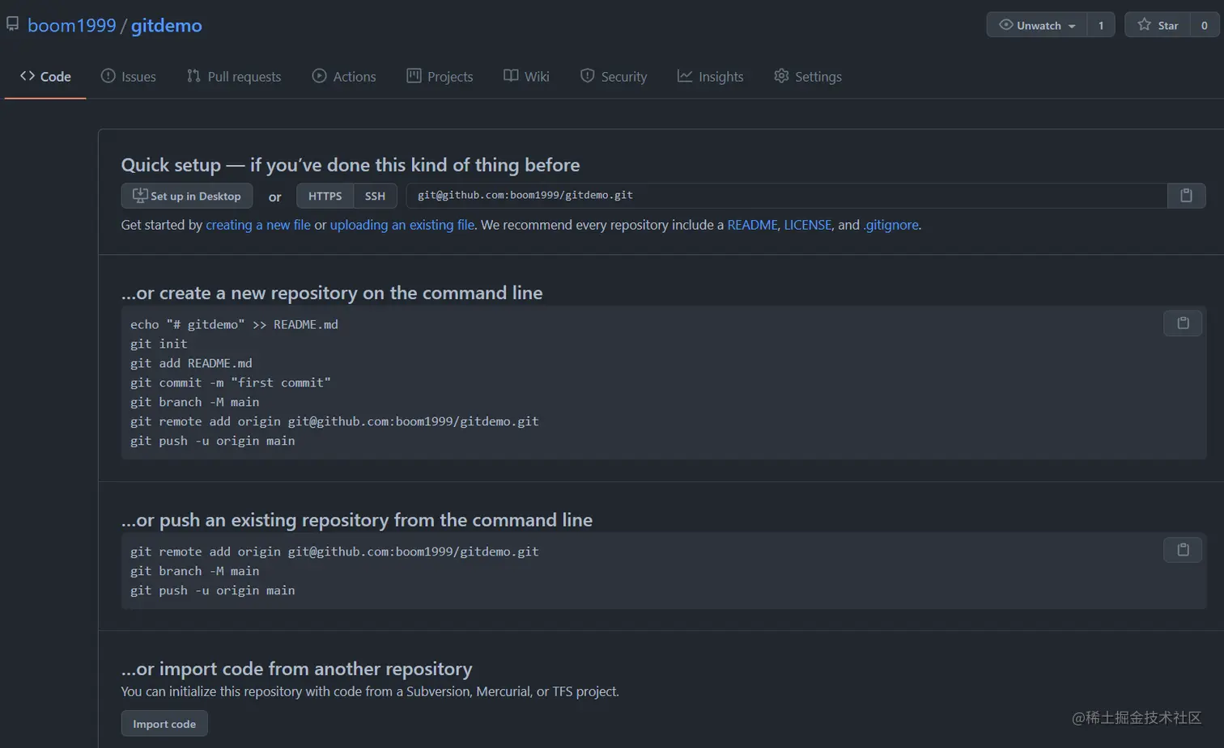Copy the create new repository commands

click(x=1183, y=323)
